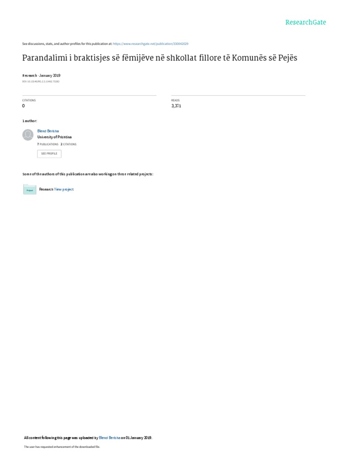
Task: Click the '1 author:' heading
Action: point(30,121)
